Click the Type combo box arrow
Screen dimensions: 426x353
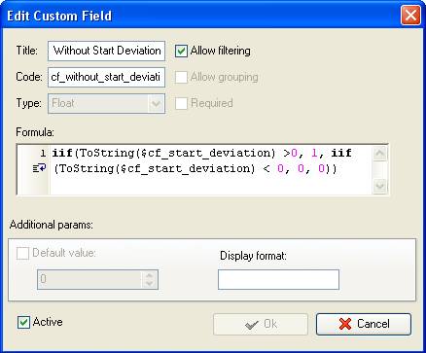pos(156,104)
